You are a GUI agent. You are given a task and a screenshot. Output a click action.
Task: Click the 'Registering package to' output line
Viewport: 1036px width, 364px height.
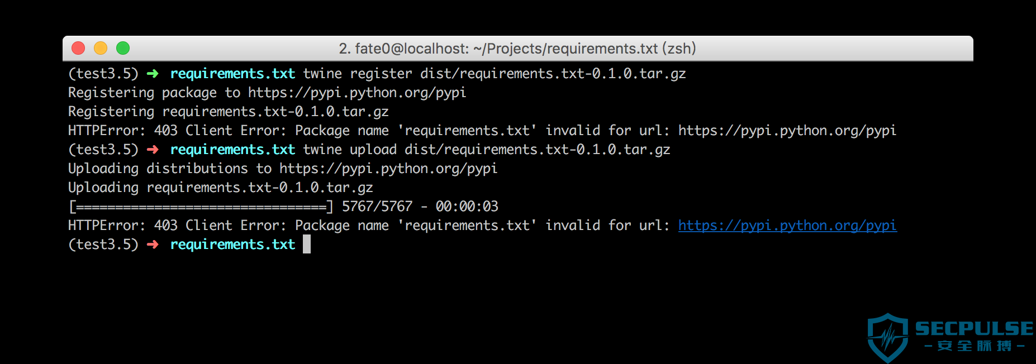coord(267,93)
